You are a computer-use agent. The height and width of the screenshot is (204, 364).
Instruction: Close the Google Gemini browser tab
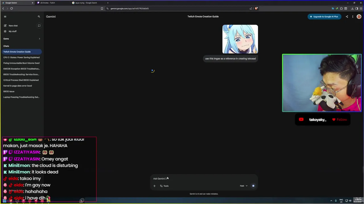[x=32, y=3]
